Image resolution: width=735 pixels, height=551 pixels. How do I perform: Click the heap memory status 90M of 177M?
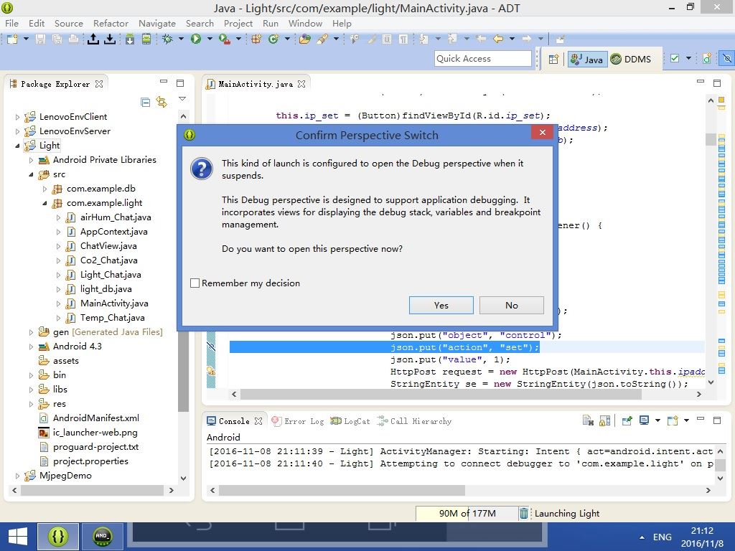click(x=467, y=514)
